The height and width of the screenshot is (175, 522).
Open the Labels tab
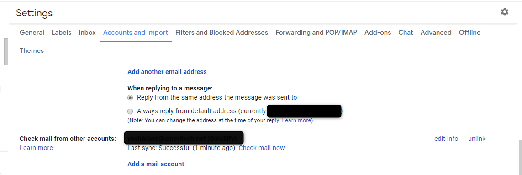pyautogui.click(x=61, y=32)
